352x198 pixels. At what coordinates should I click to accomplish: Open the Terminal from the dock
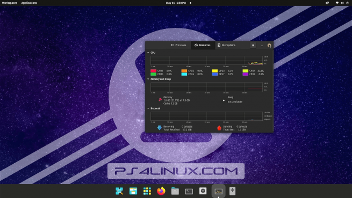(x=189, y=191)
